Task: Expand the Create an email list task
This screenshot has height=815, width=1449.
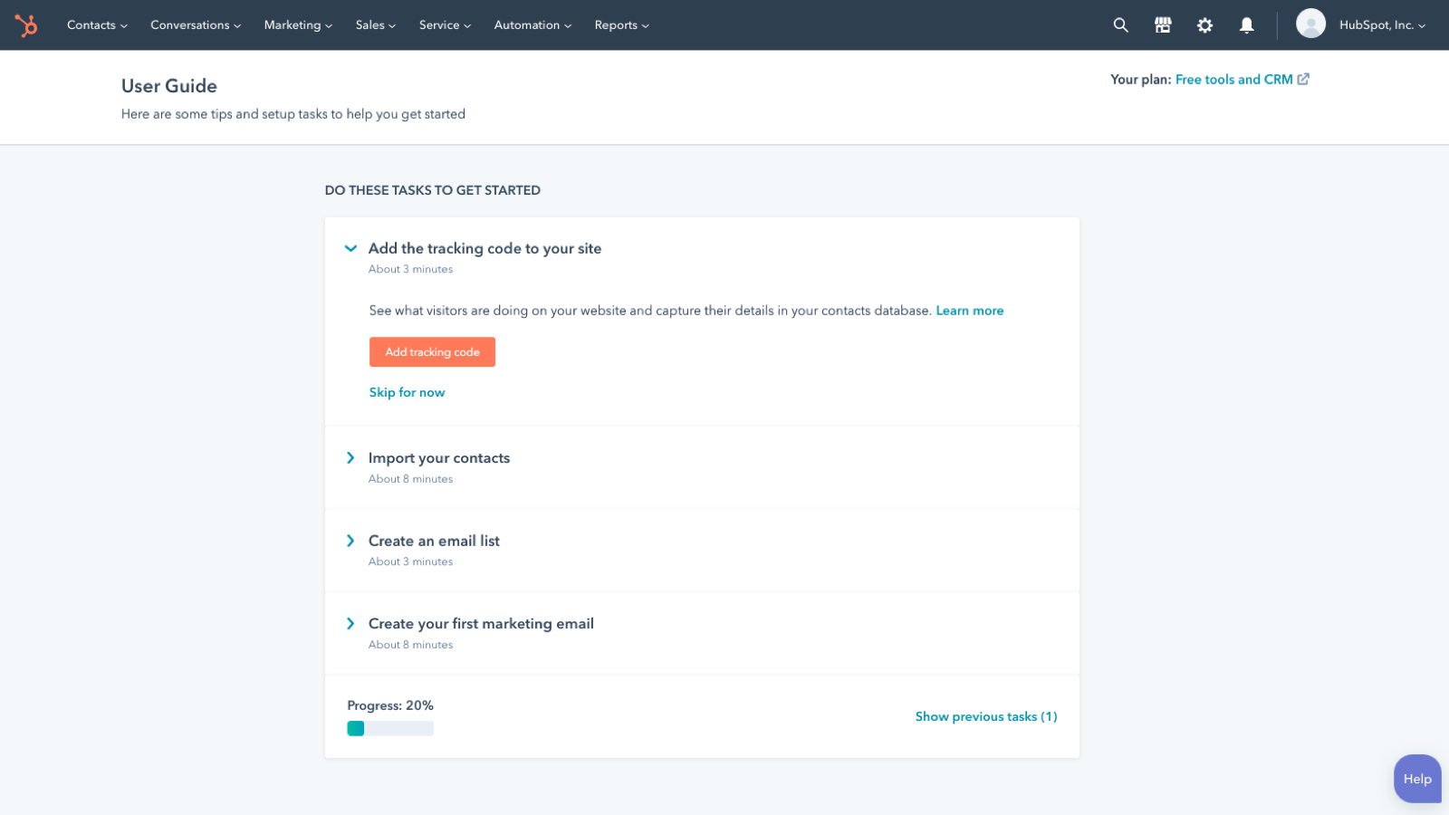Action: click(x=350, y=541)
